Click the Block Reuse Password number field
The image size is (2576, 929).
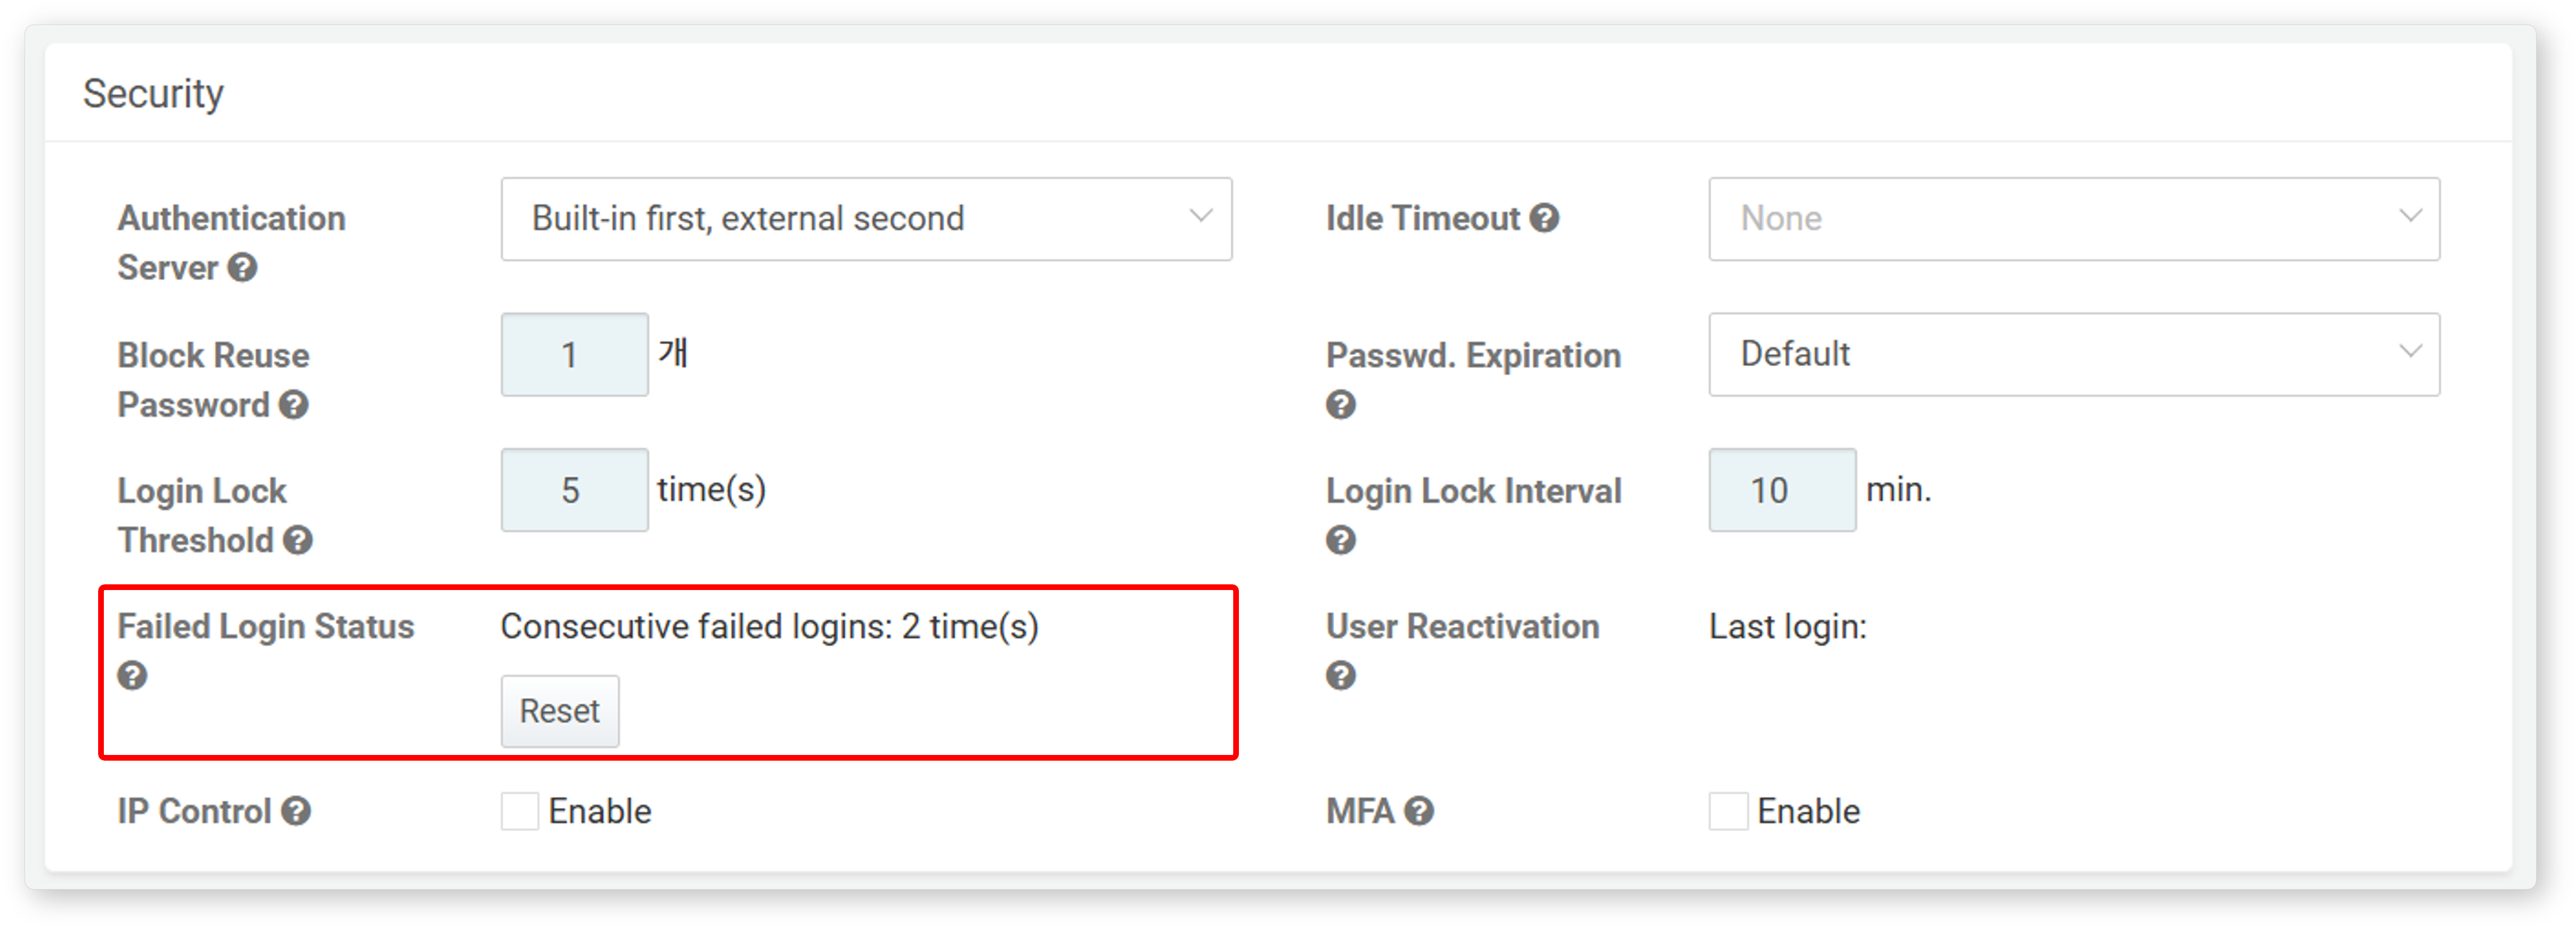point(575,354)
